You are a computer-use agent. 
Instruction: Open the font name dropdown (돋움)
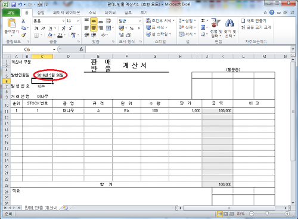(63, 21)
